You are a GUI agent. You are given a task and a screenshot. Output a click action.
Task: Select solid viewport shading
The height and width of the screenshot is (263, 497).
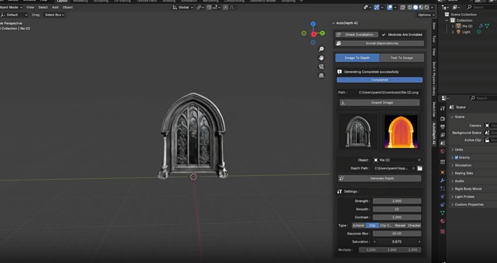coord(416,7)
